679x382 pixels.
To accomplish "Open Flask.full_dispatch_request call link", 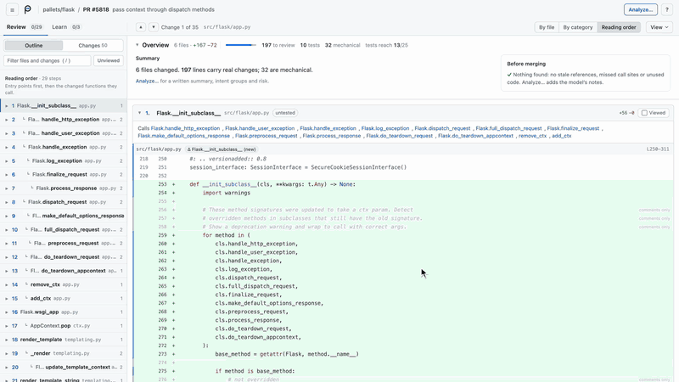I will click(508, 128).
